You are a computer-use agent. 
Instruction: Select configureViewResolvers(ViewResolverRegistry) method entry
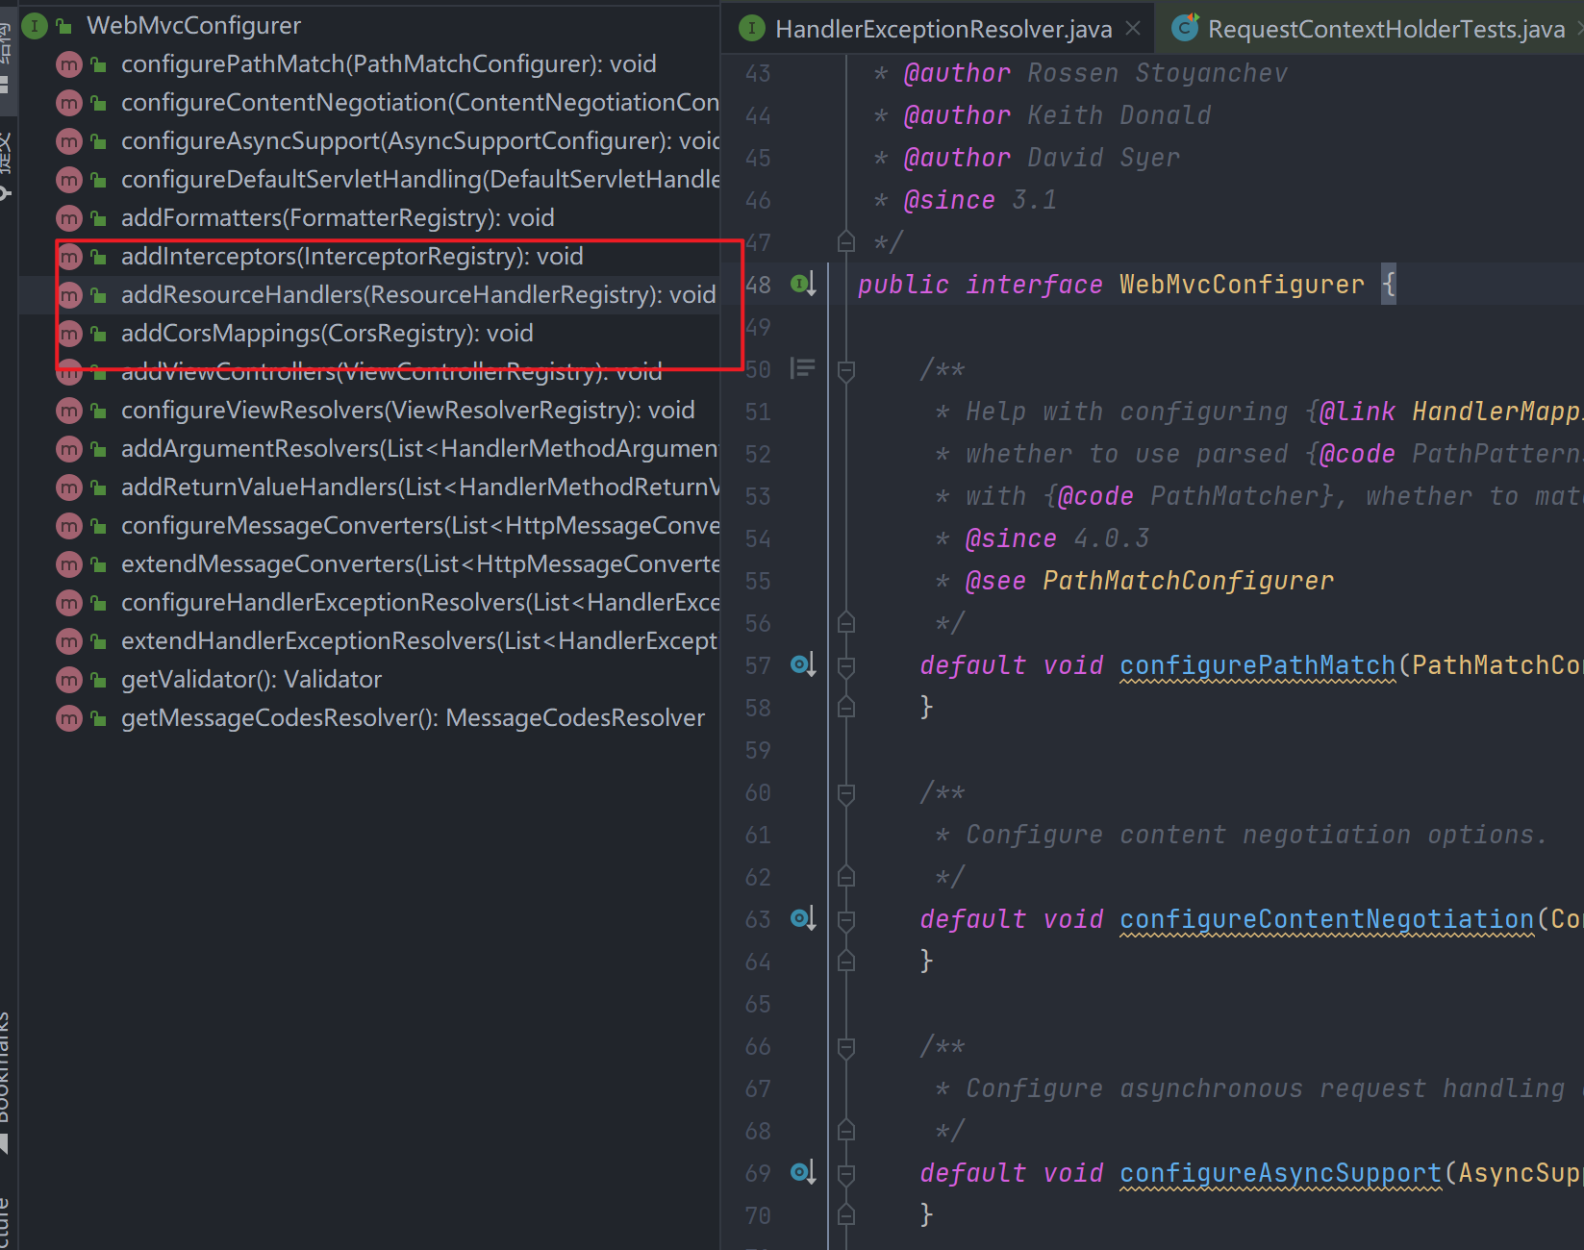click(x=408, y=411)
